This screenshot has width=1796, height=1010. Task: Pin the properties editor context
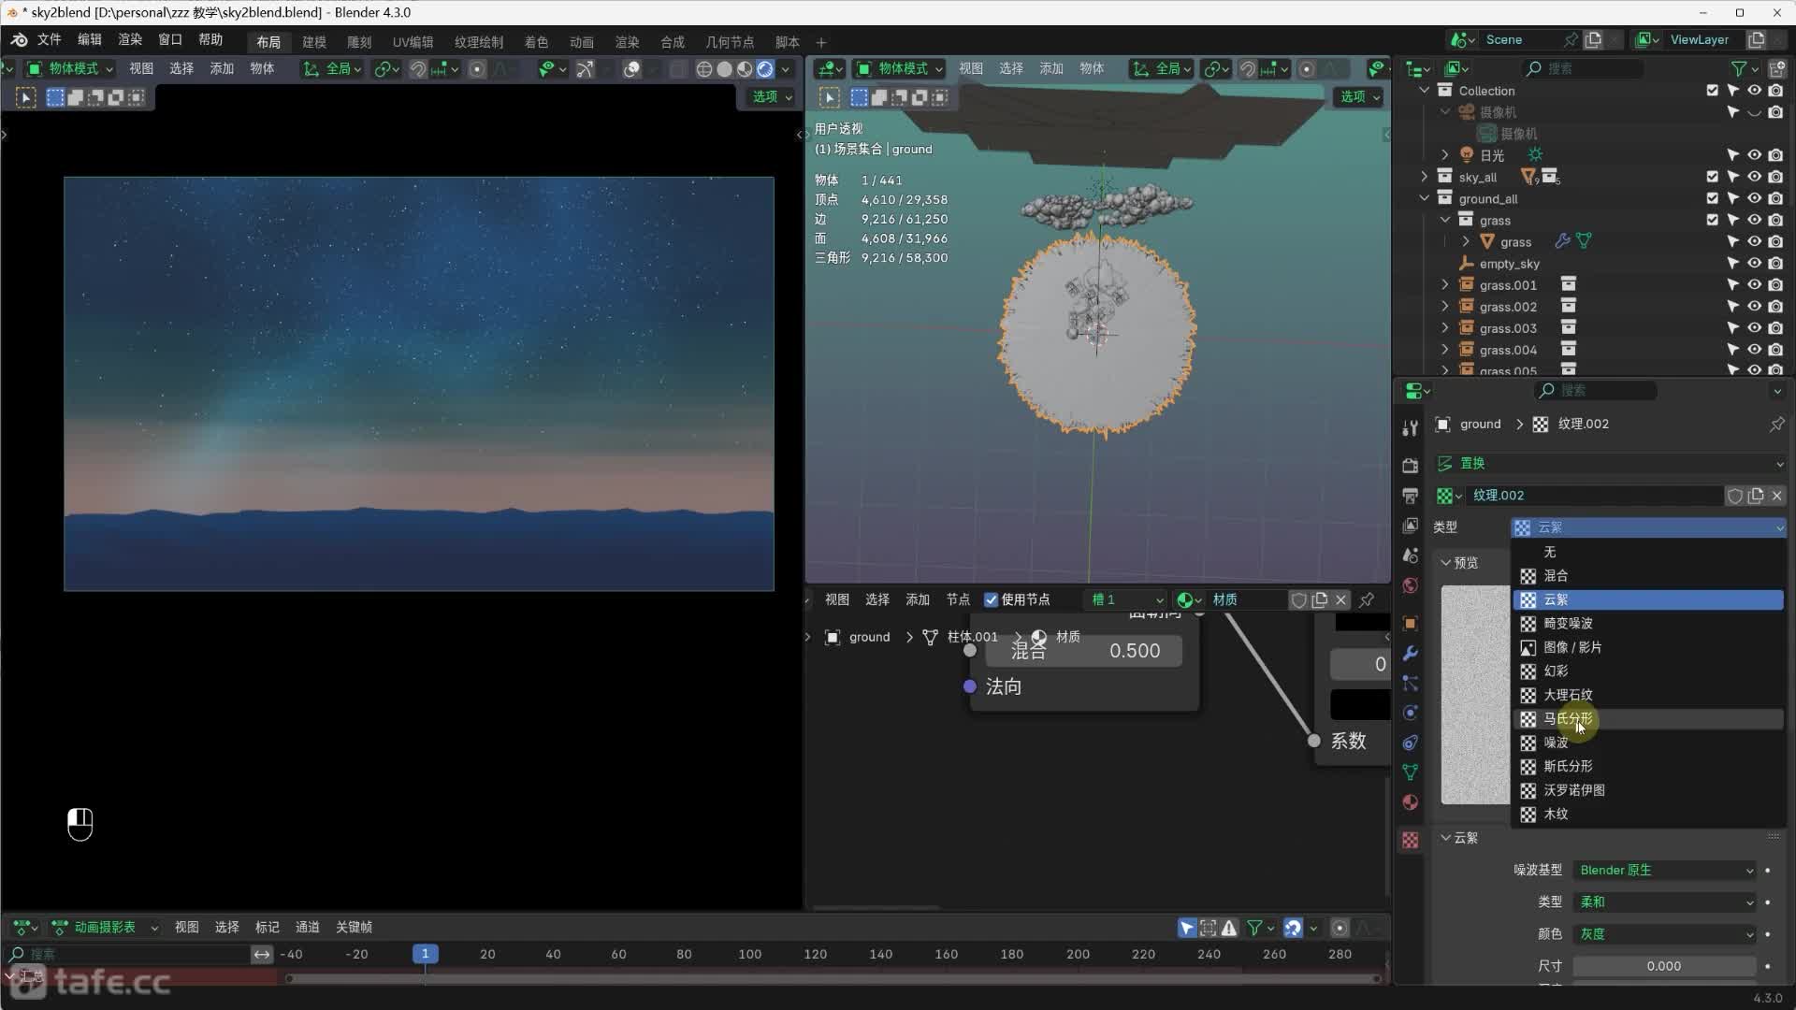(1776, 424)
